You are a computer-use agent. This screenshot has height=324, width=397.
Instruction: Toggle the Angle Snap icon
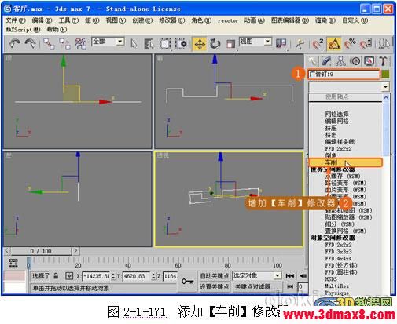point(333,44)
